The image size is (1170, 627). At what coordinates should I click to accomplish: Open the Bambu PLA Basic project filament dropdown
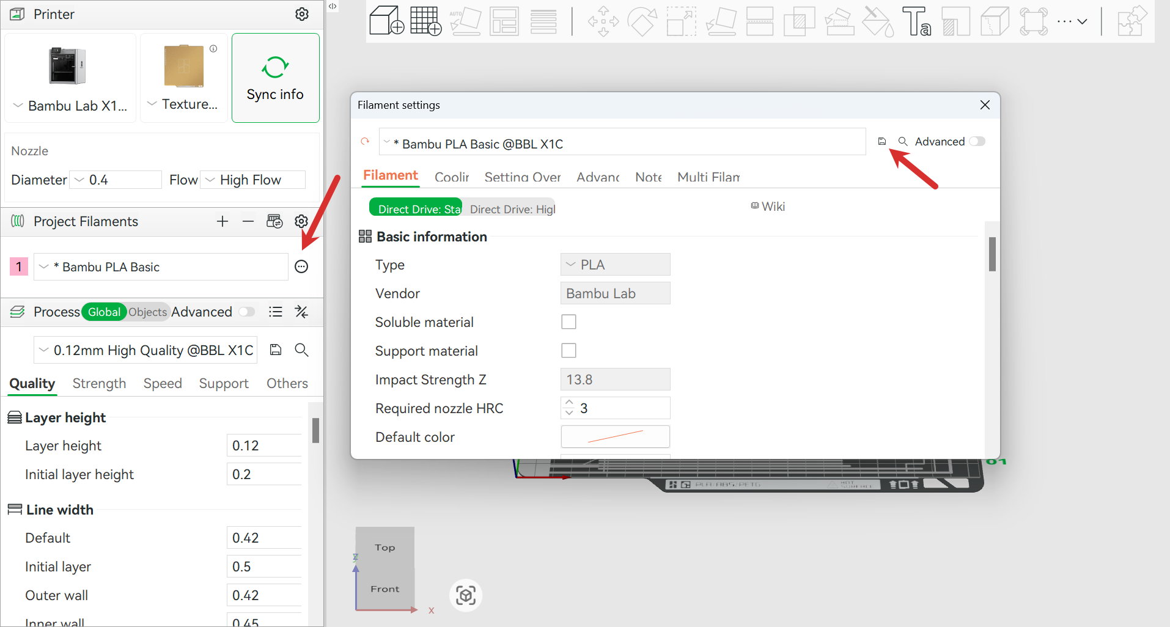(x=161, y=266)
